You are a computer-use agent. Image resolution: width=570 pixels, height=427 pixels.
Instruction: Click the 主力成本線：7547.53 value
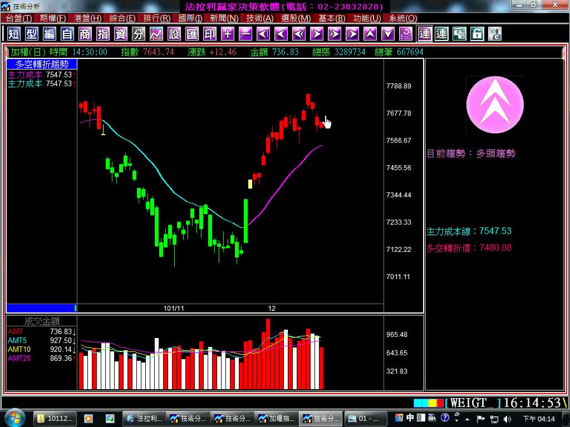pos(469,231)
